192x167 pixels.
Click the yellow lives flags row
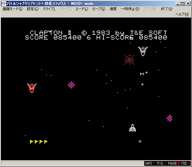coord(39,142)
